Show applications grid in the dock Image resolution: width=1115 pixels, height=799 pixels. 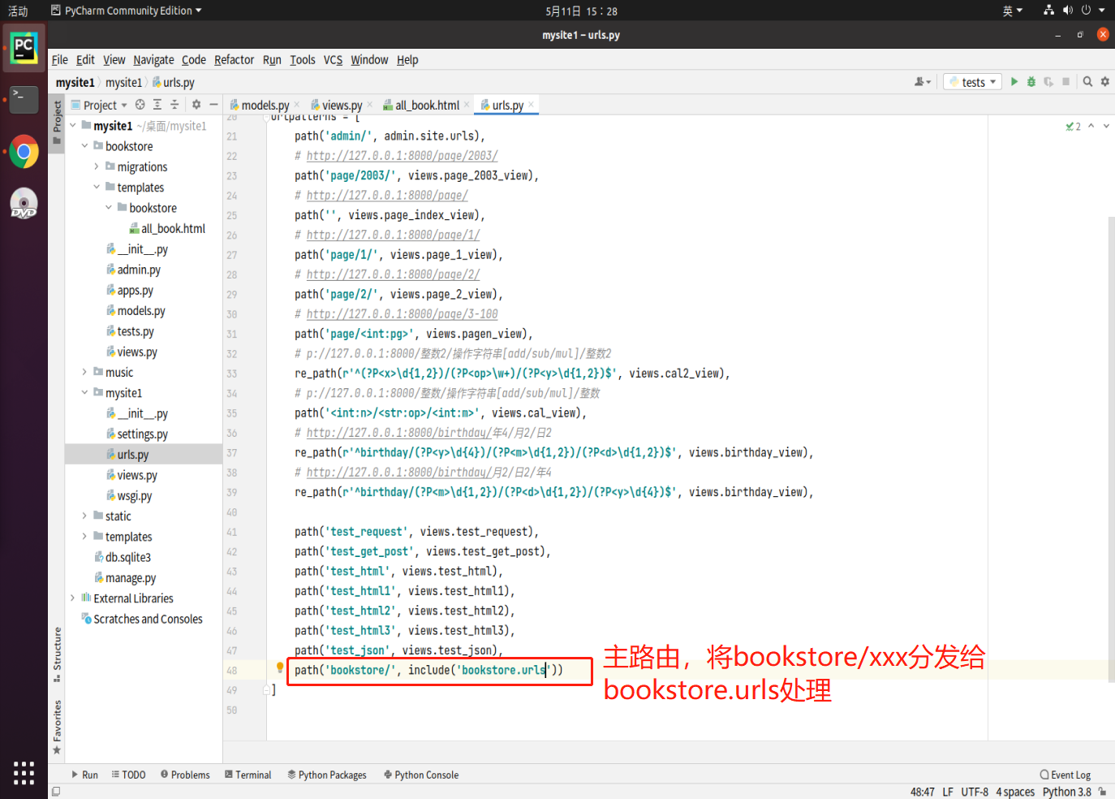click(x=24, y=773)
